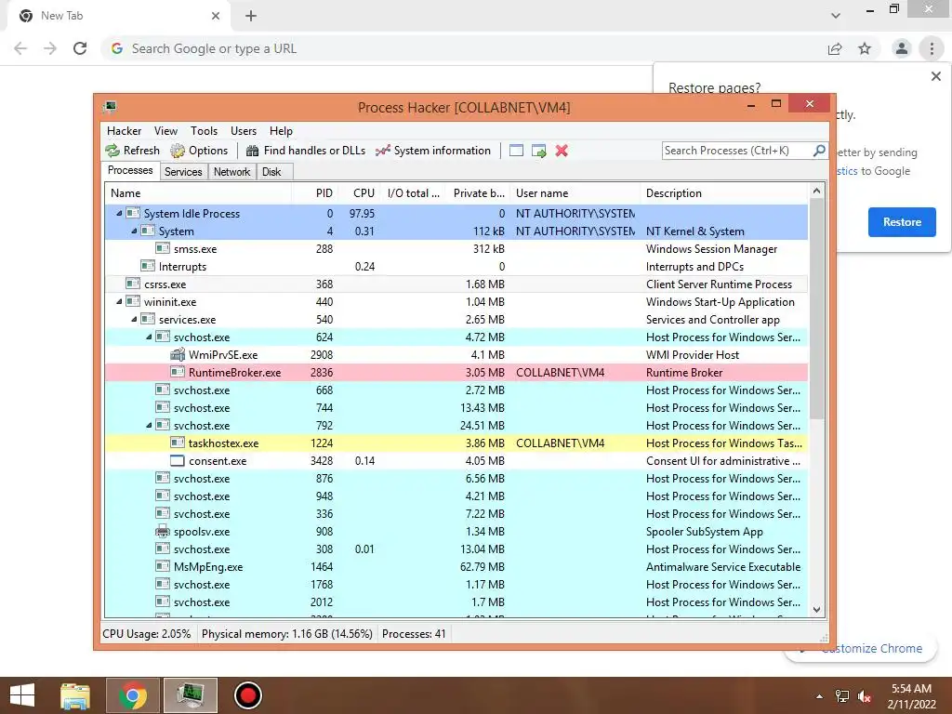Open the Users menu
952x714 pixels.
tap(244, 131)
